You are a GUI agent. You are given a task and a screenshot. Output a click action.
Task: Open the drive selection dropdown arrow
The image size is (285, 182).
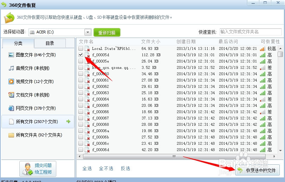88,32
